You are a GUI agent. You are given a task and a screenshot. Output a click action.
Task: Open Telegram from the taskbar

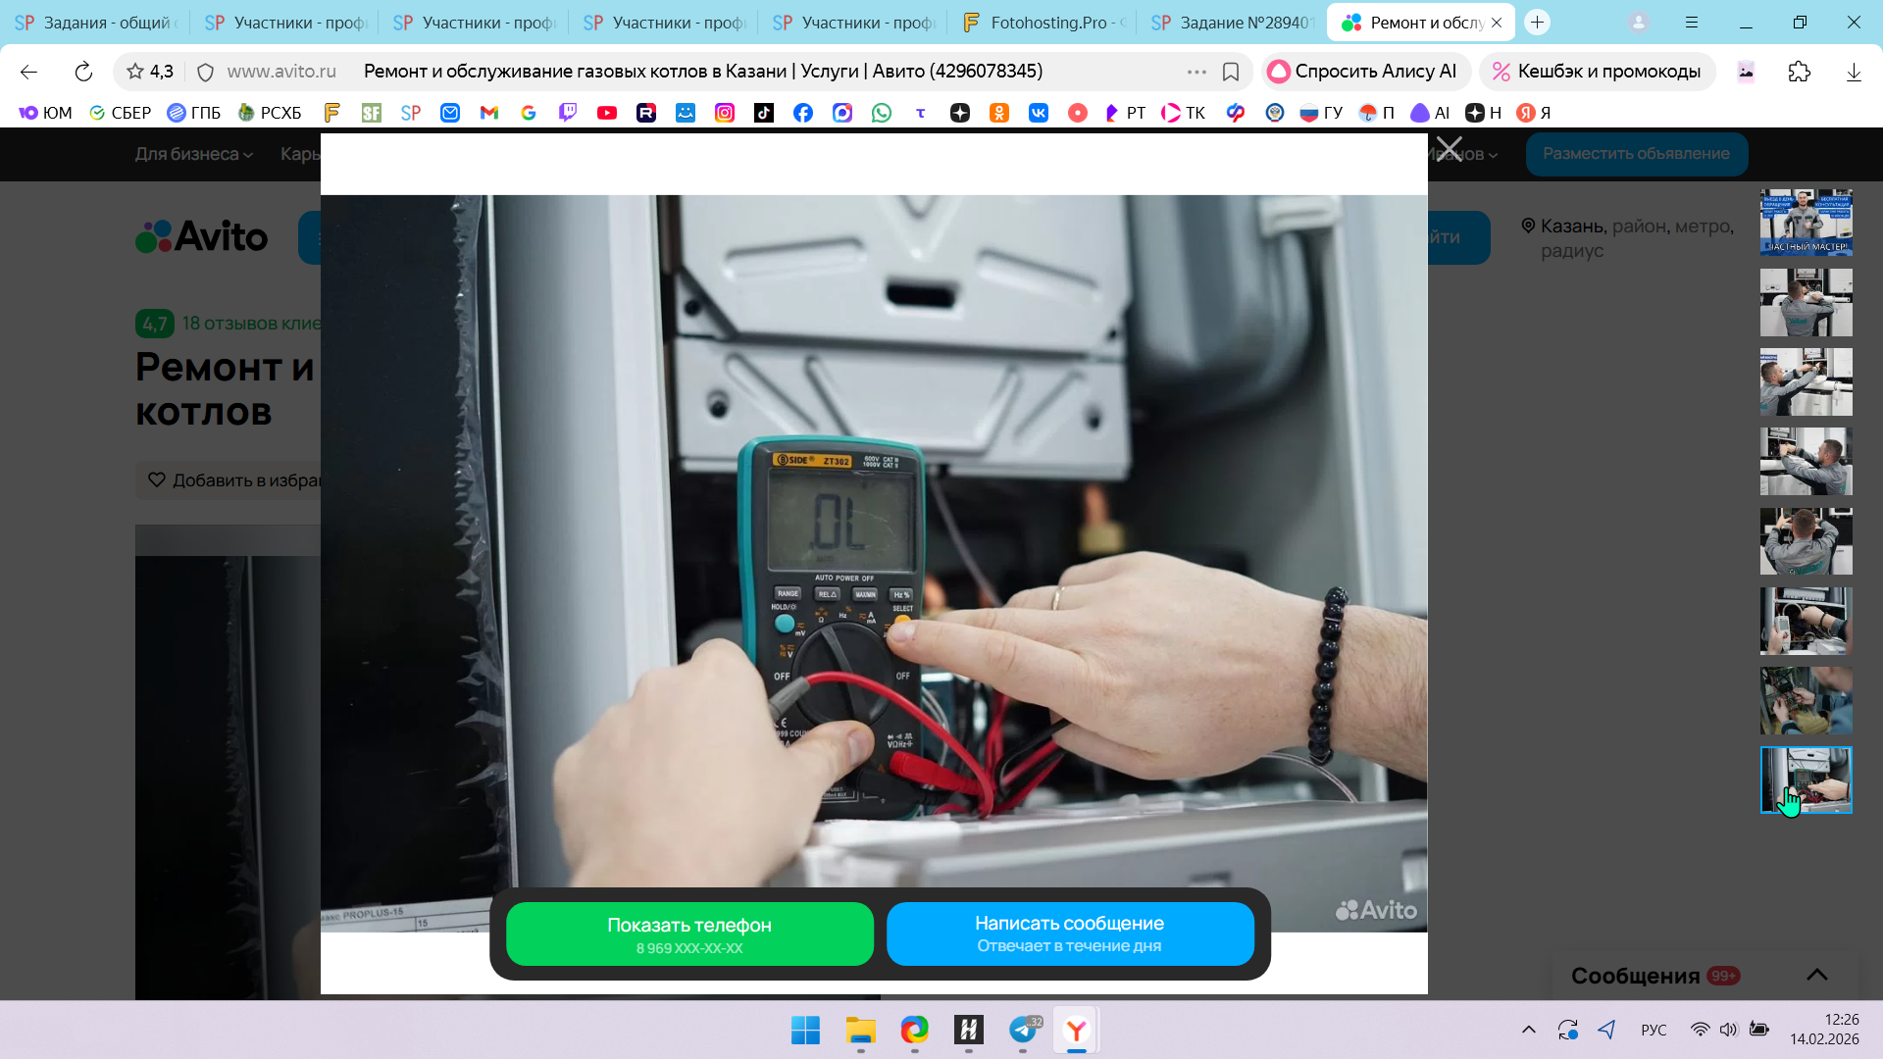click(1023, 1030)
